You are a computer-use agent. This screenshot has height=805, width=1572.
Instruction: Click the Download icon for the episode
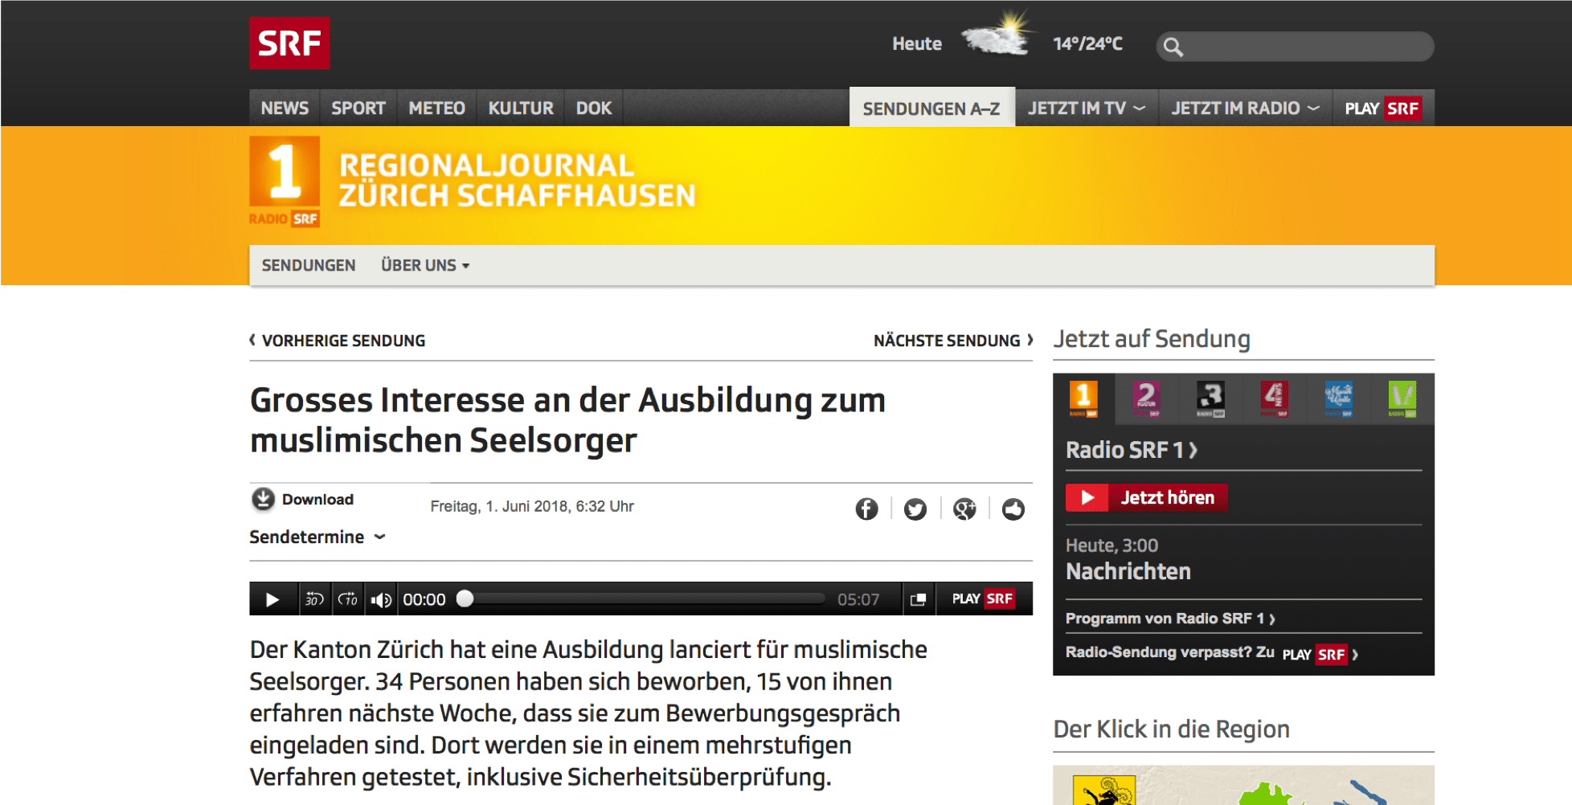pos(263,499)
